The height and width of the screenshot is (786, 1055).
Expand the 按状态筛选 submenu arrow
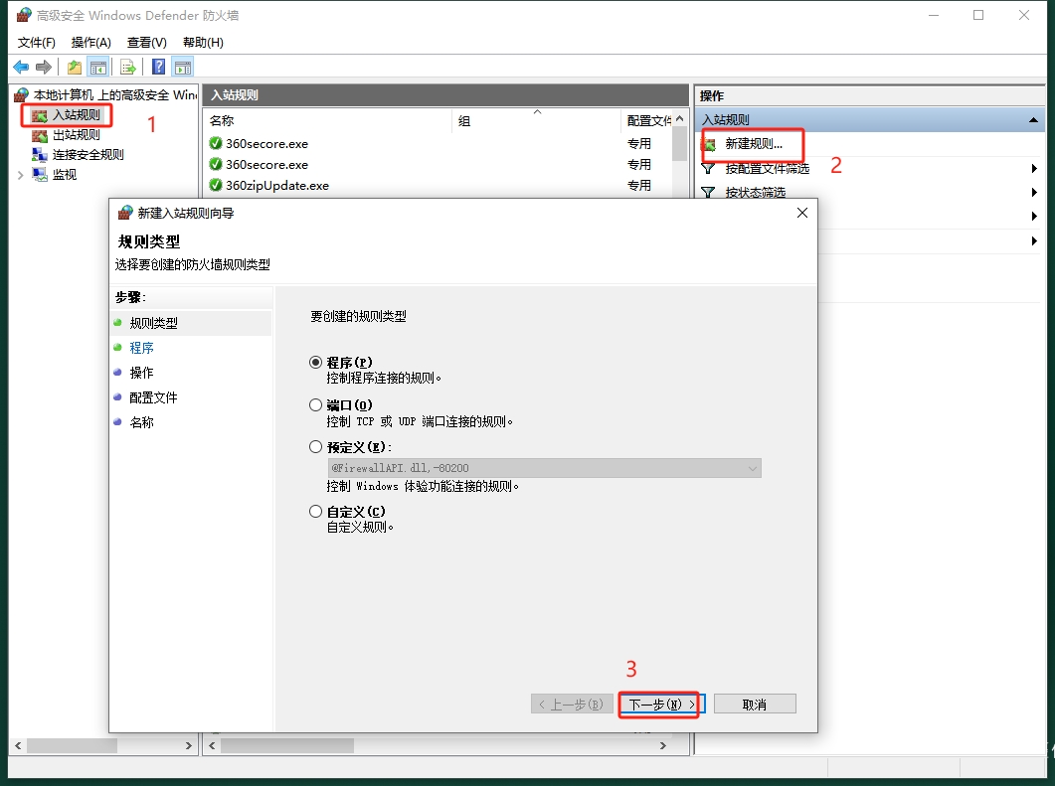pos(1034,193)
